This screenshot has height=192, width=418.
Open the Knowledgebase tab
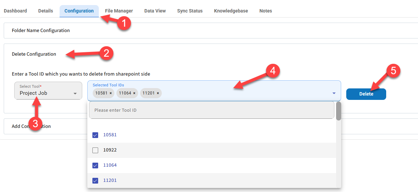click(x=231, y=11)
